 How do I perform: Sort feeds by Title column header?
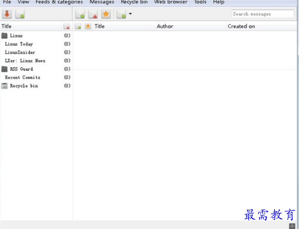point(31,26)
